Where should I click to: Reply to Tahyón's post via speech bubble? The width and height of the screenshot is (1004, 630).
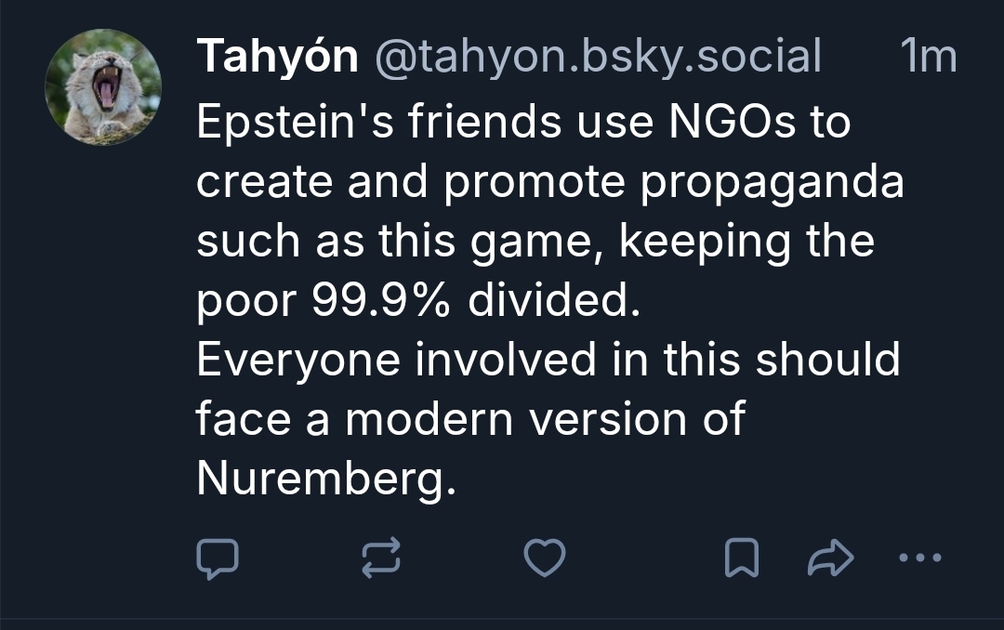point(218,558)
